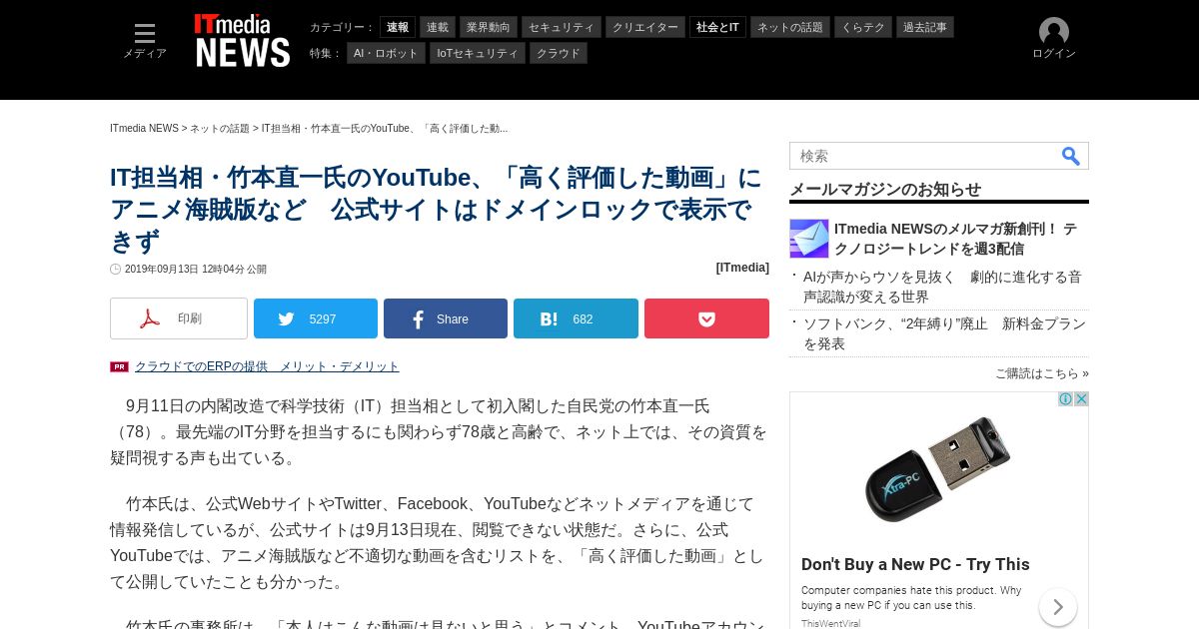Open ソフトバンク "2年縛り"廃止 article link

(x=944, y=333)
